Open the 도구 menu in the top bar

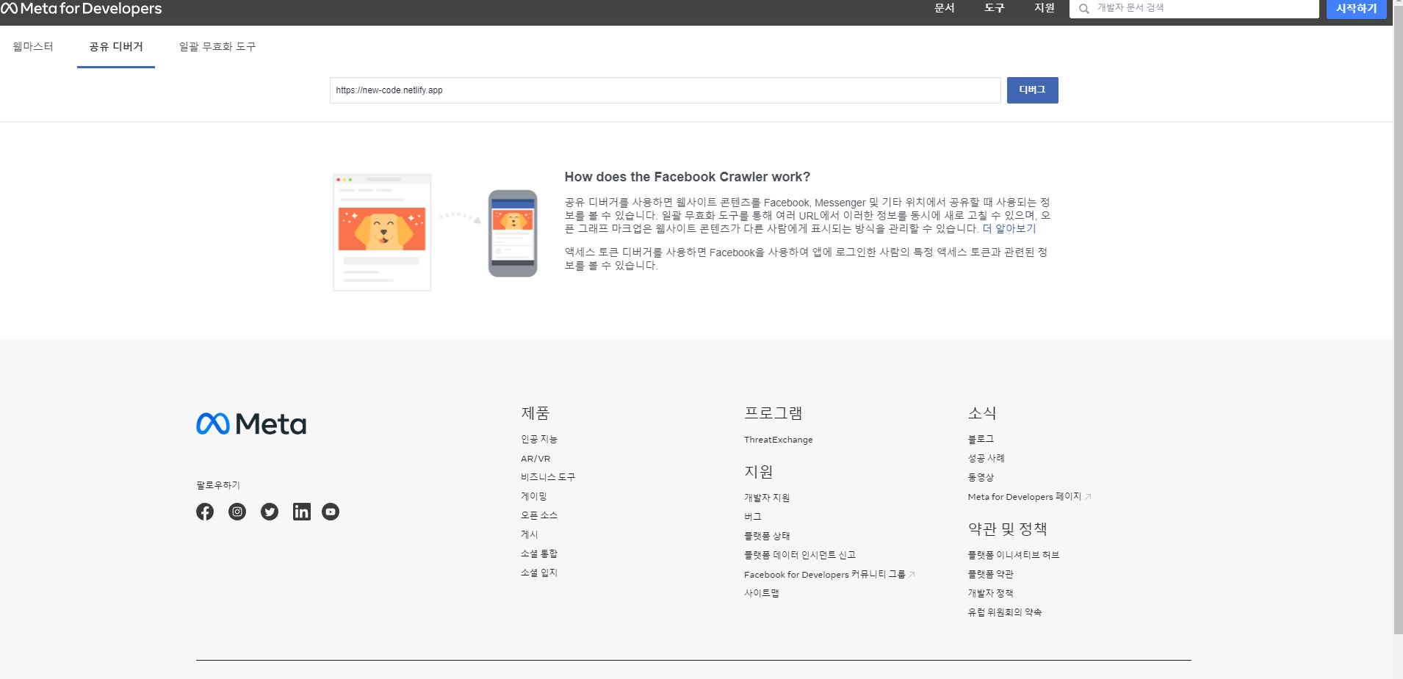point(995,8)
